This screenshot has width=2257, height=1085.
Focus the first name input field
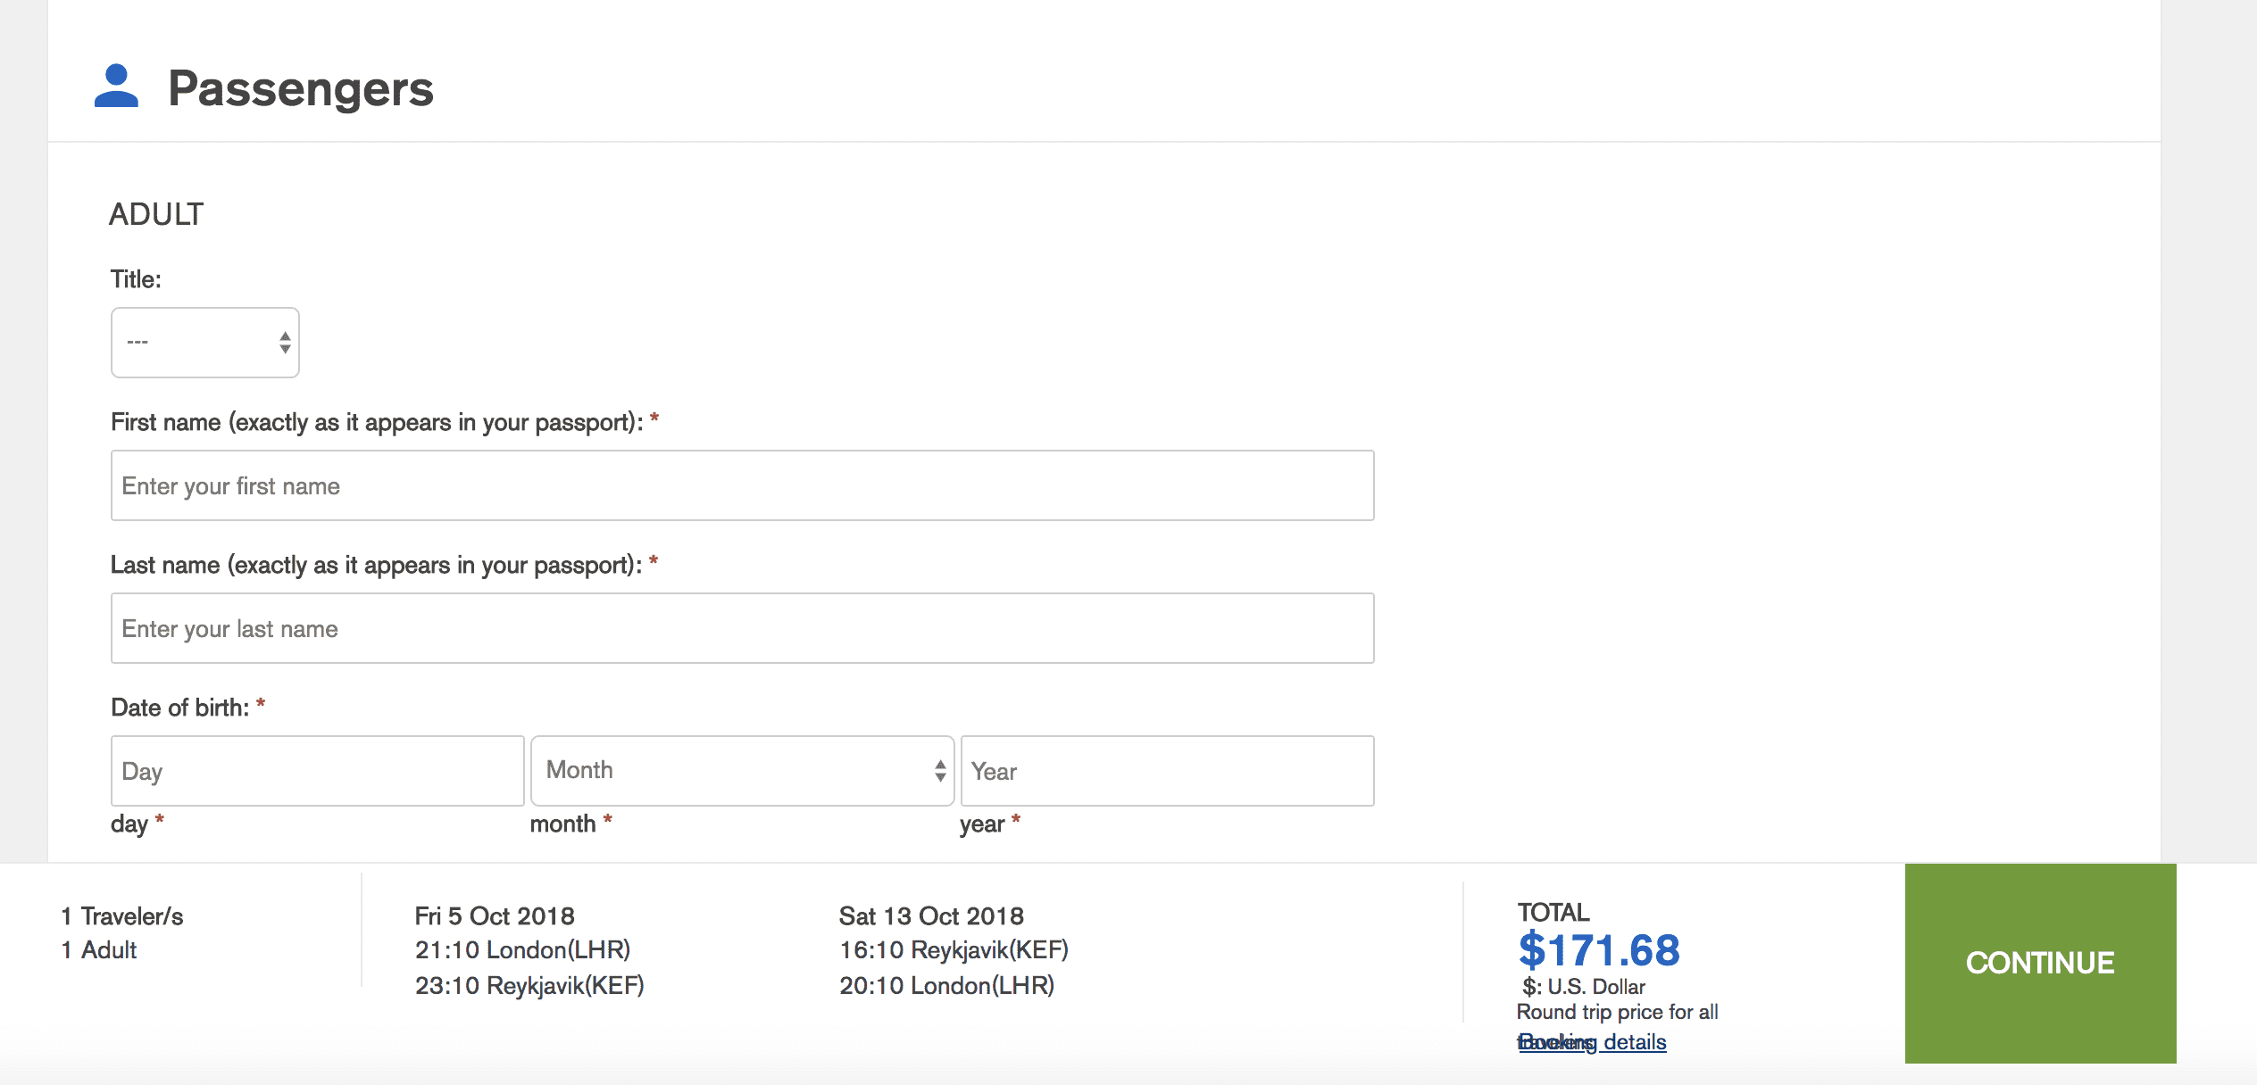click(x=741, y=485)
